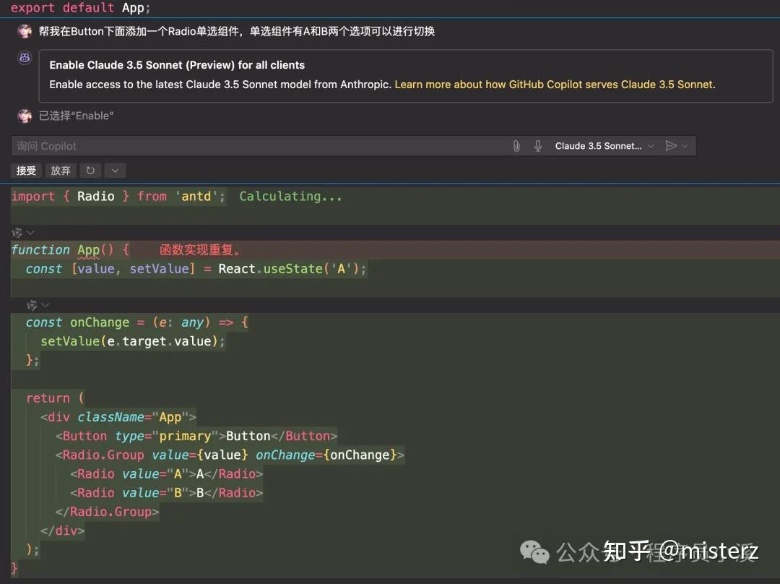Viewport: 780px width, 584px height.
Task: Click the 接受 accept button
Action: coord(25,171)
